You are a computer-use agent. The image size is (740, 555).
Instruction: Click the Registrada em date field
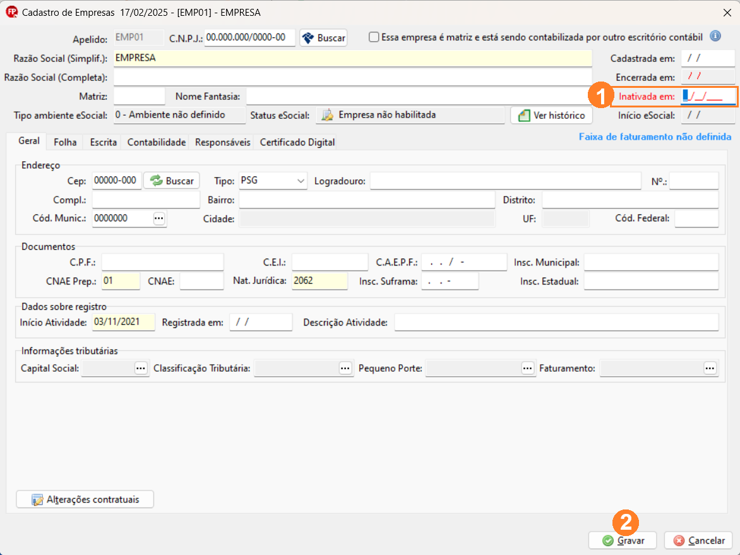point(261,322)
